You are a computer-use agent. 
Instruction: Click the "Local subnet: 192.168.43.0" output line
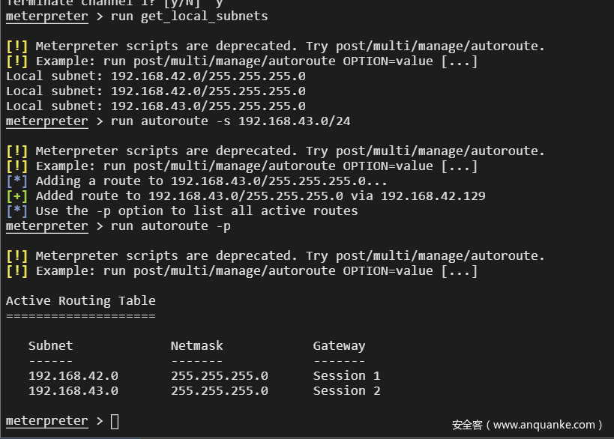155,106
